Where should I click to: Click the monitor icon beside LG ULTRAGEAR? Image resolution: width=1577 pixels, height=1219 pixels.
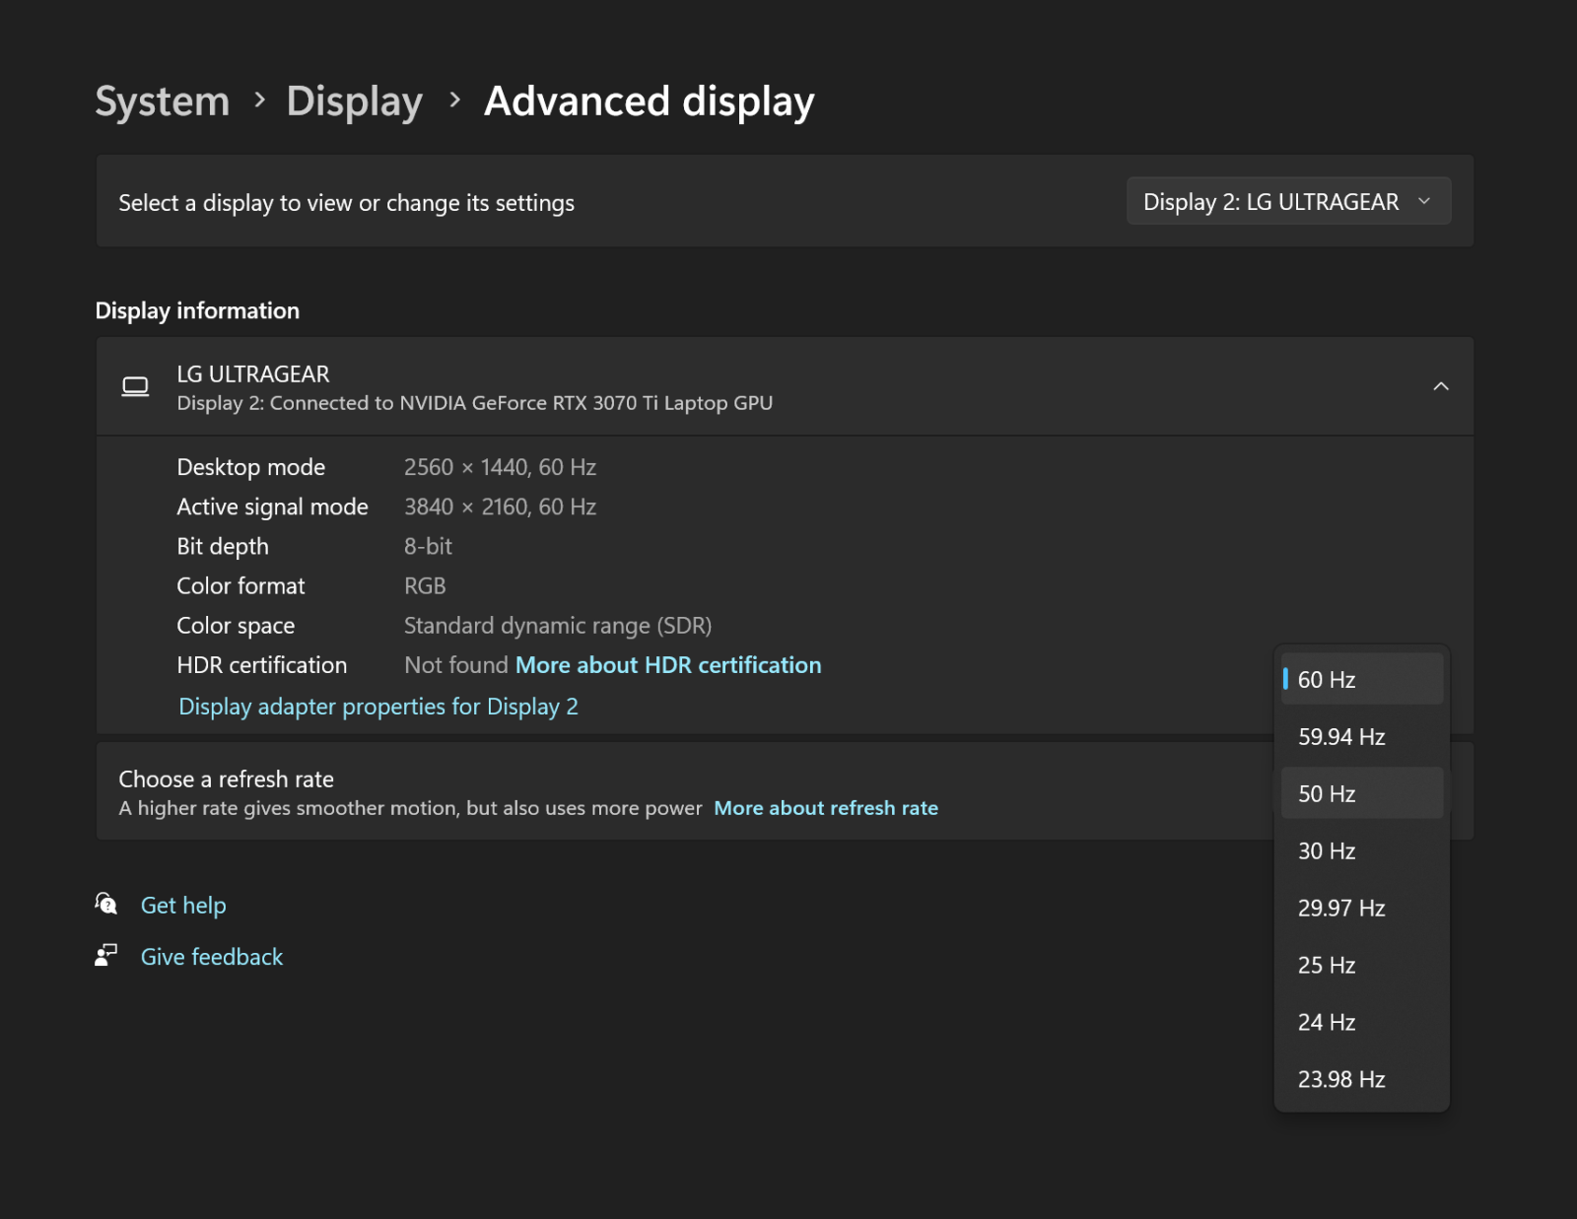[x=135, y=386]
